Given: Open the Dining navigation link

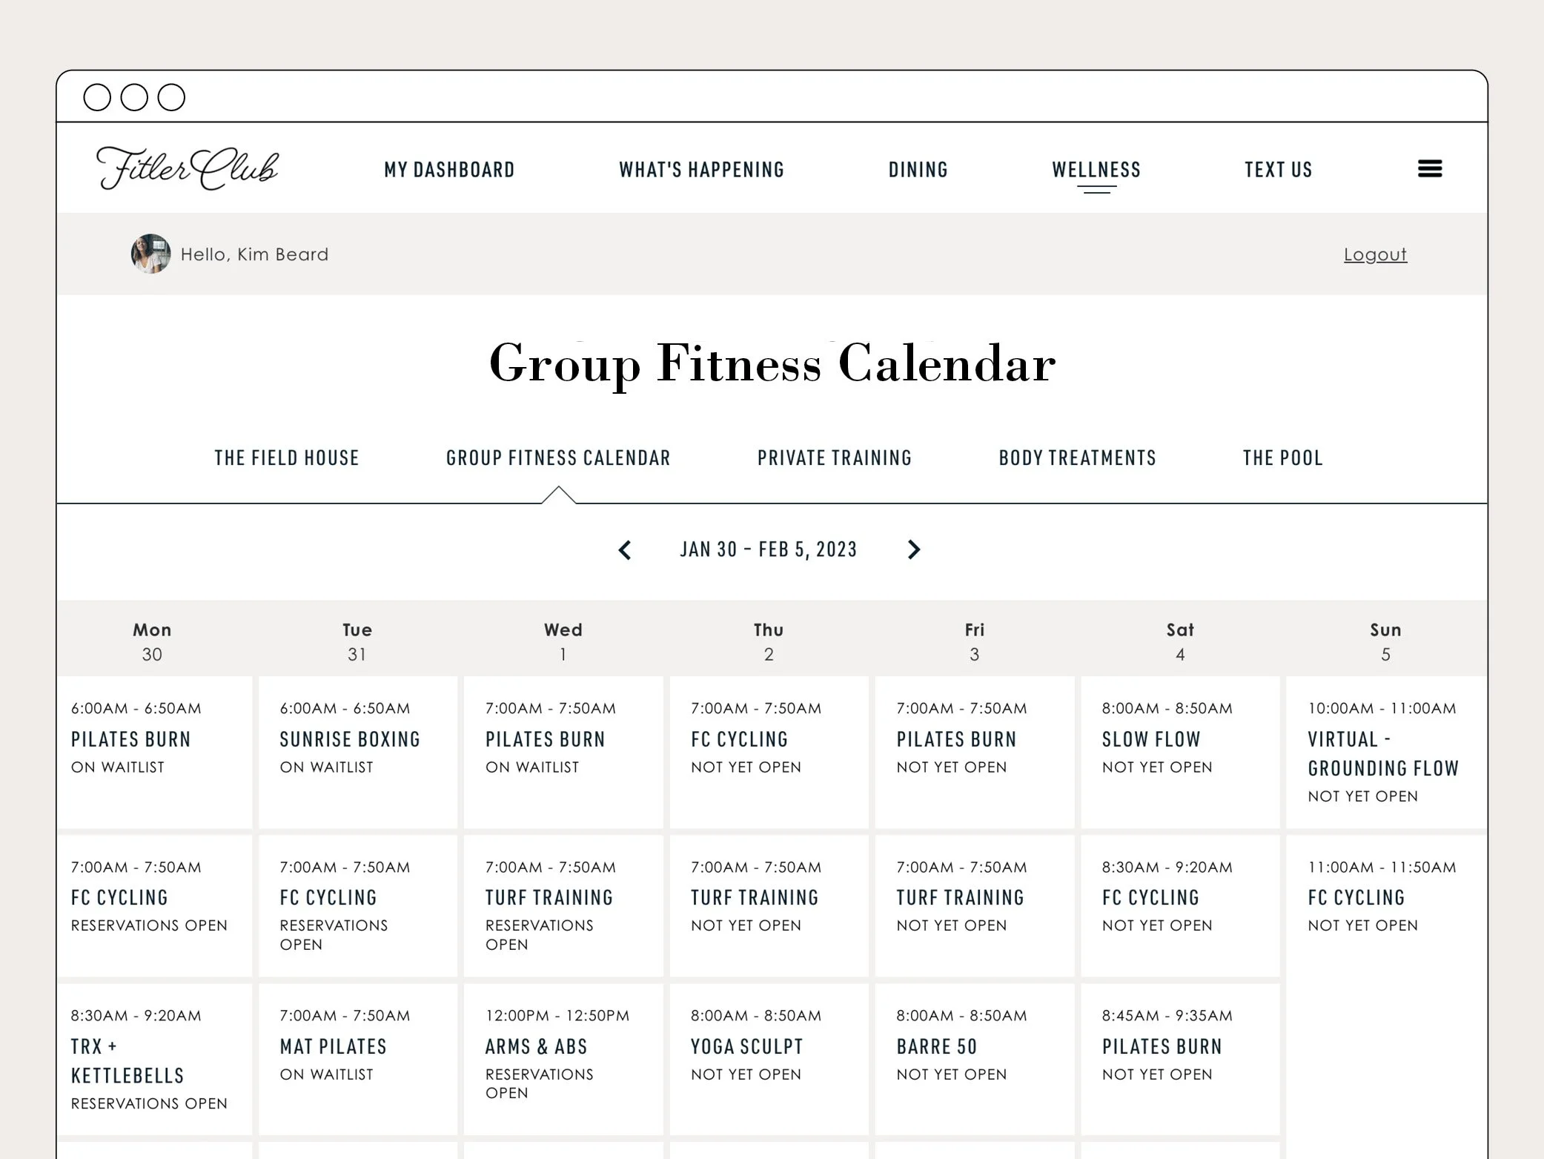Looking at the screenshot, I should 918,170.
